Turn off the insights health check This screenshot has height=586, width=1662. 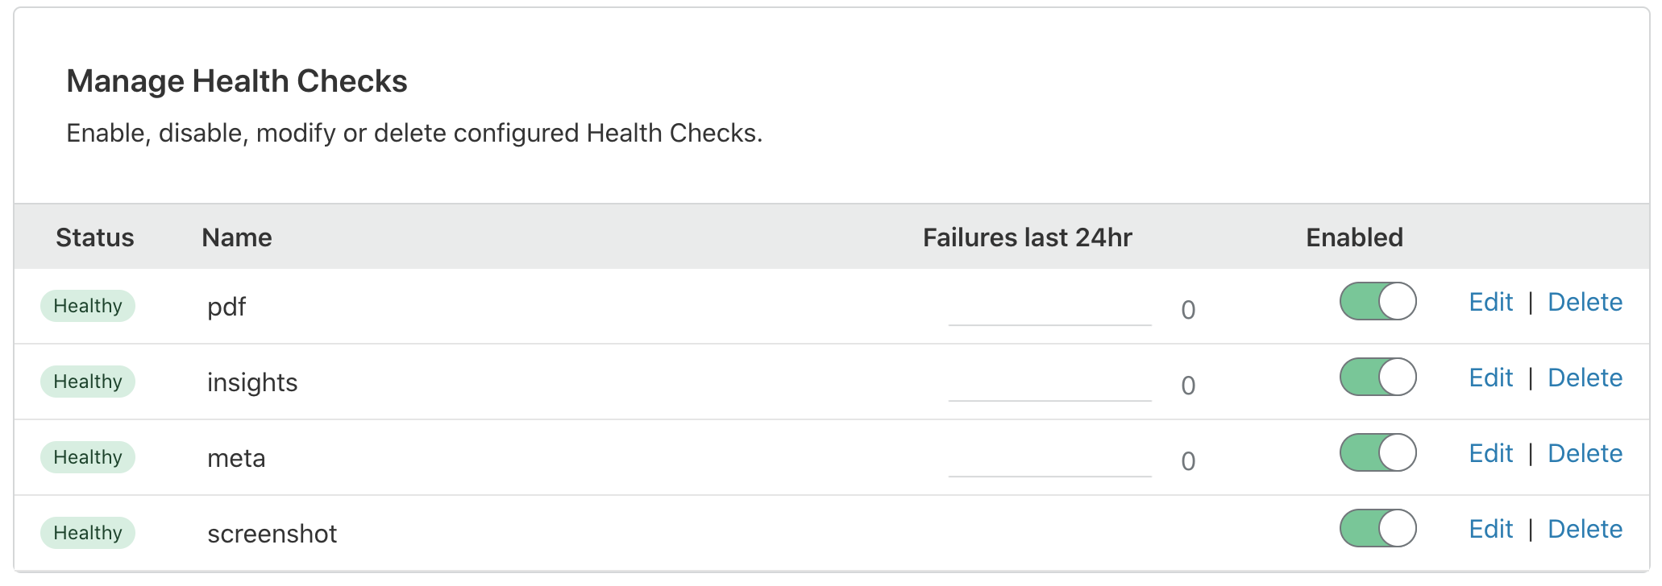point(1377,378)
